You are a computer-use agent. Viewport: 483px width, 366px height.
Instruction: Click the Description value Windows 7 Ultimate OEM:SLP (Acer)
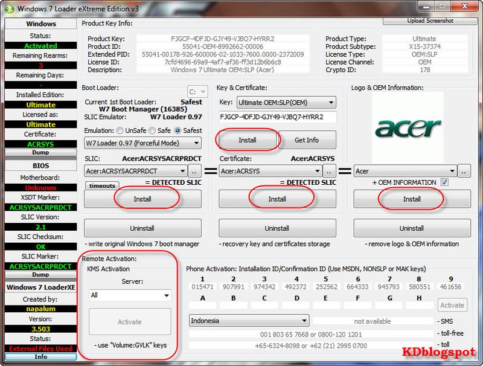pos(223,69)
